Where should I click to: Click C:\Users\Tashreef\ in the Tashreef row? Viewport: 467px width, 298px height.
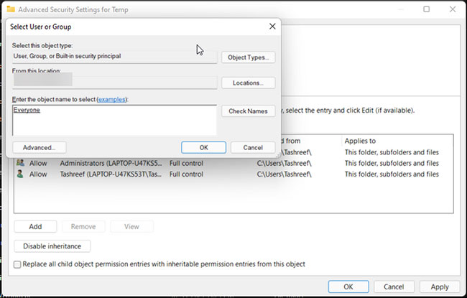pyautogui.click(x=284, y=174)
